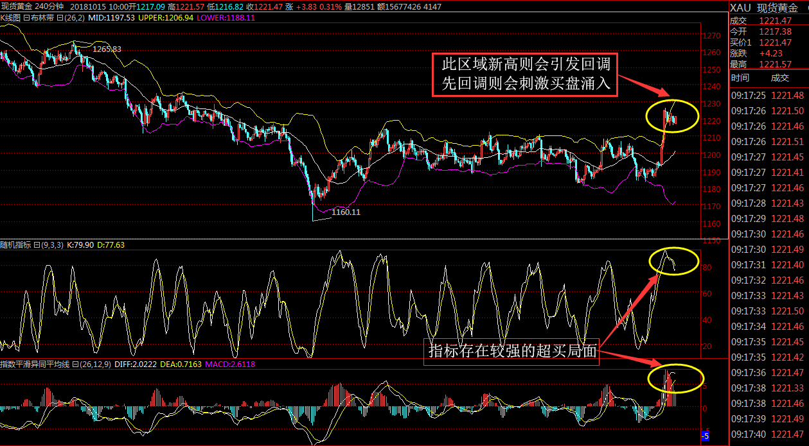Select the 09:17:25 trade tick row
809x446 pixels.
pos(769,96)
